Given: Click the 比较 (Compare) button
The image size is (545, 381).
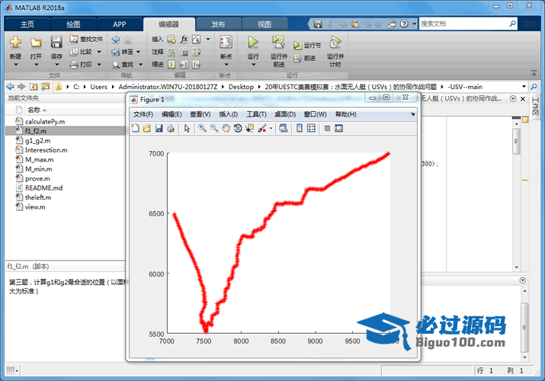Looking at the screenshot, I should click(x=82, y=52).
